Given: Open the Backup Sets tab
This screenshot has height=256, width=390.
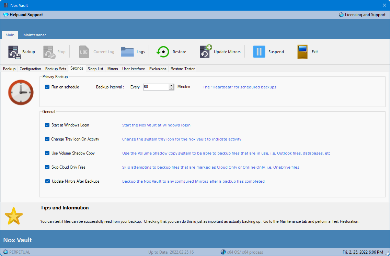Looking at the screenshot, I should point(56,69).
